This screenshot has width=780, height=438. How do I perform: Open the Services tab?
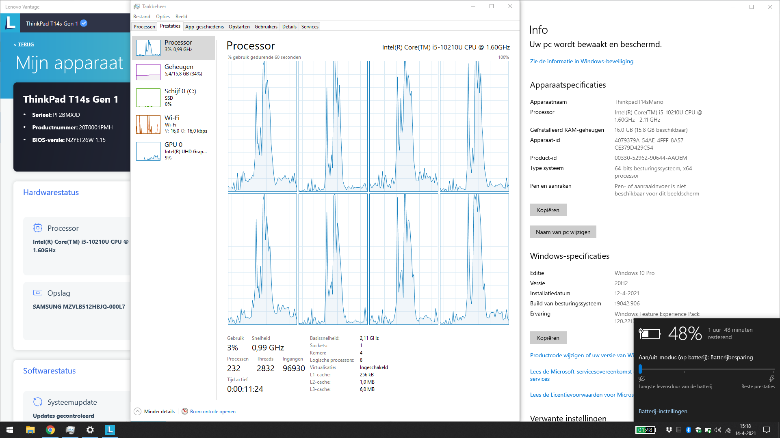(310, 27)
